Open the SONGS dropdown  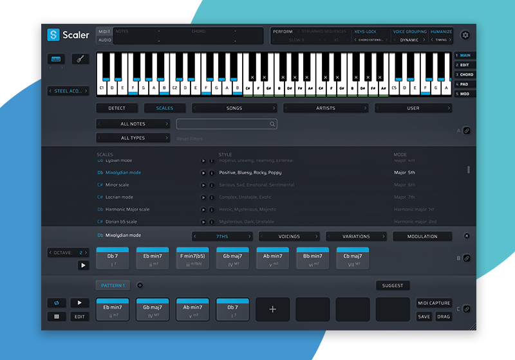pos(234,108)
